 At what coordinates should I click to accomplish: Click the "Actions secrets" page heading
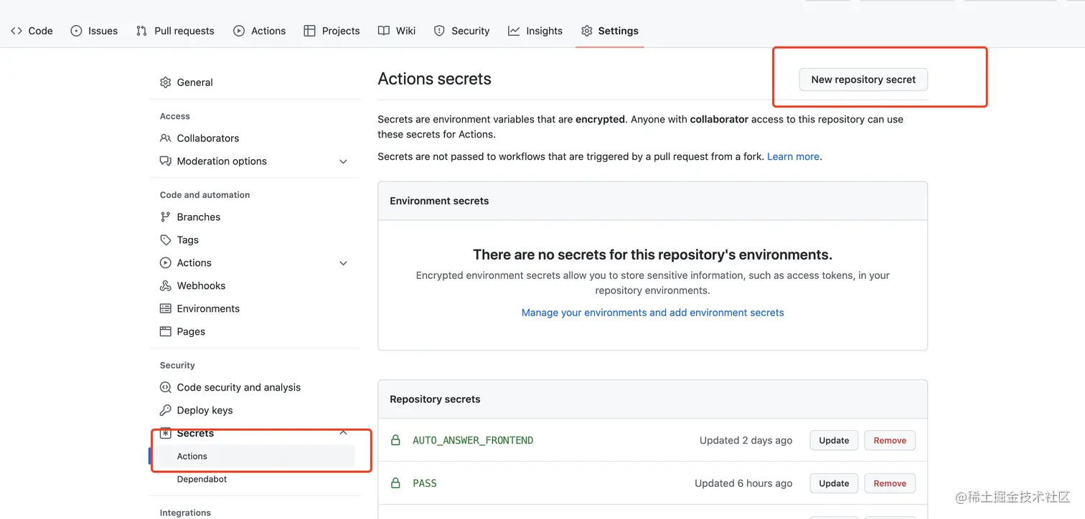(435, 79)
